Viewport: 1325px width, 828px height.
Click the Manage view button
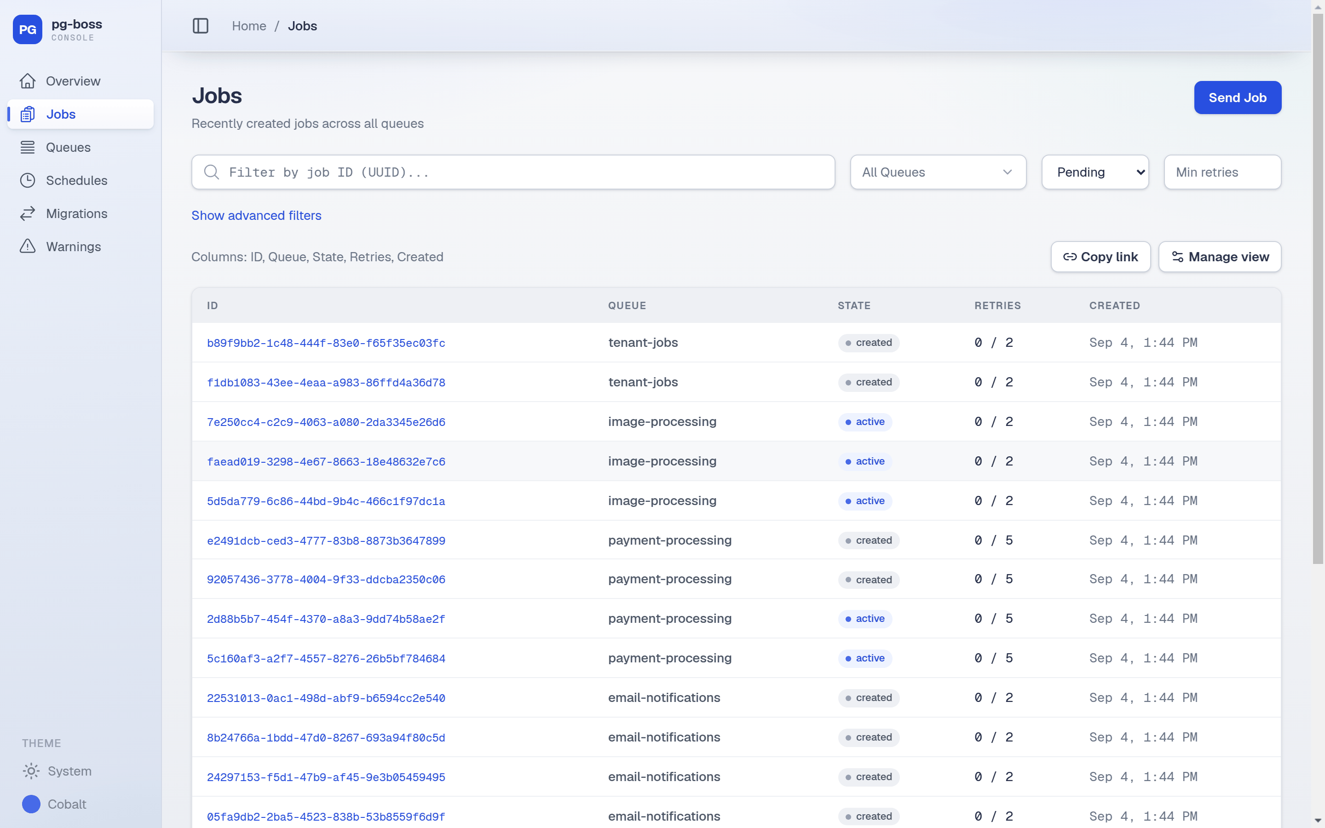point(1220,257)
